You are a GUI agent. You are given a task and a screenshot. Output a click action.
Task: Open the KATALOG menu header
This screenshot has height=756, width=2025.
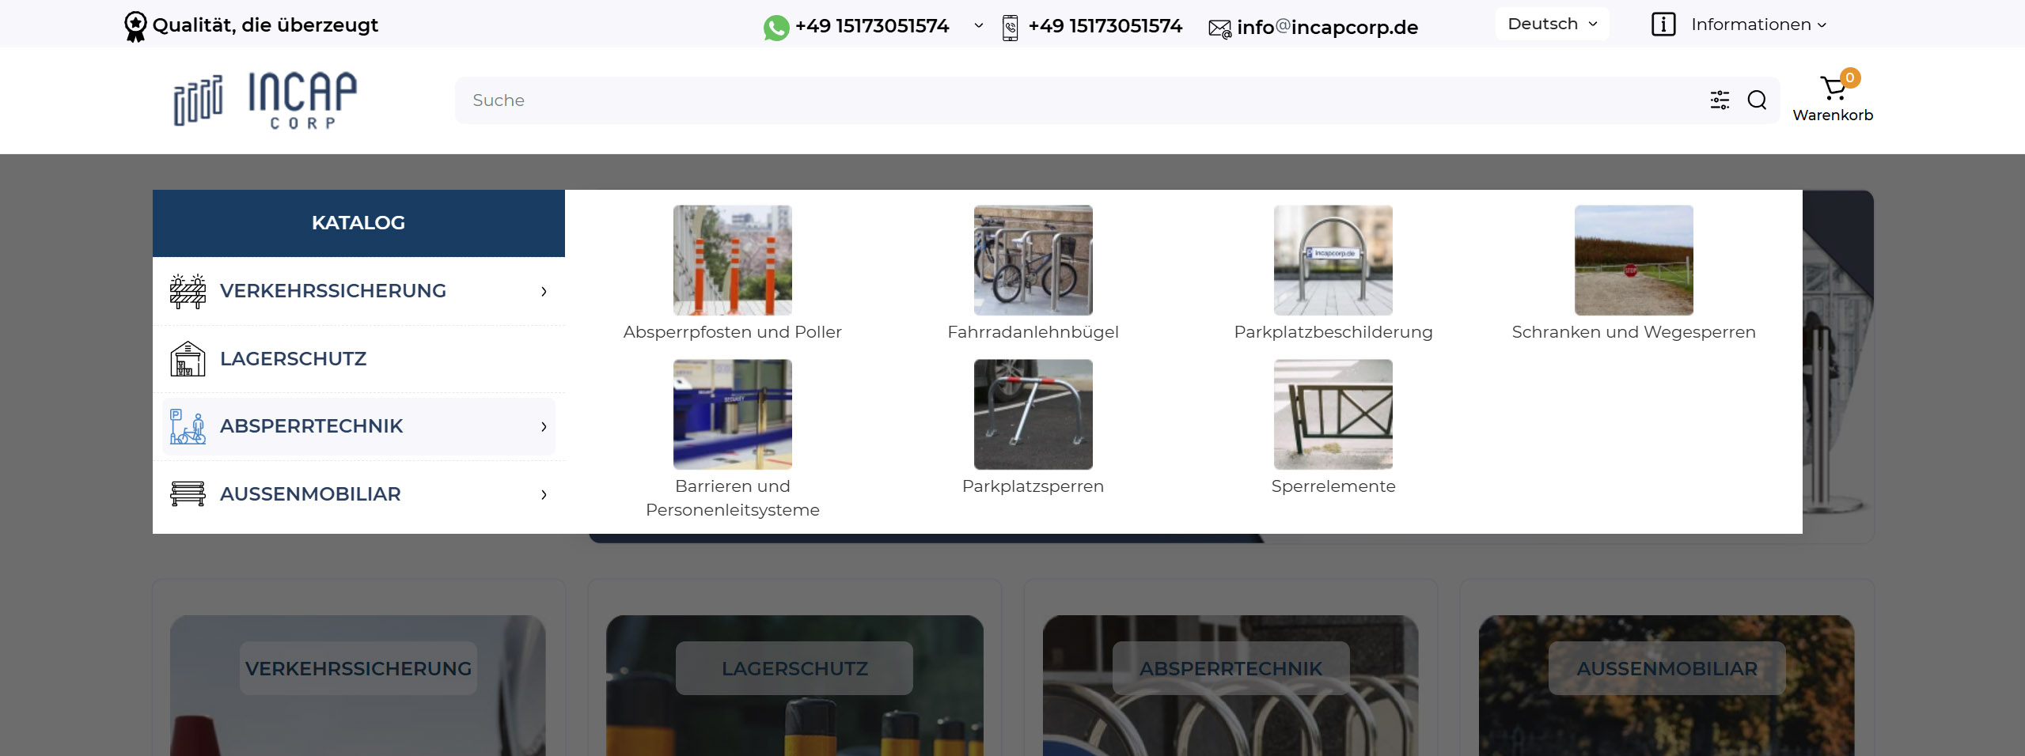tap(358, 223)
